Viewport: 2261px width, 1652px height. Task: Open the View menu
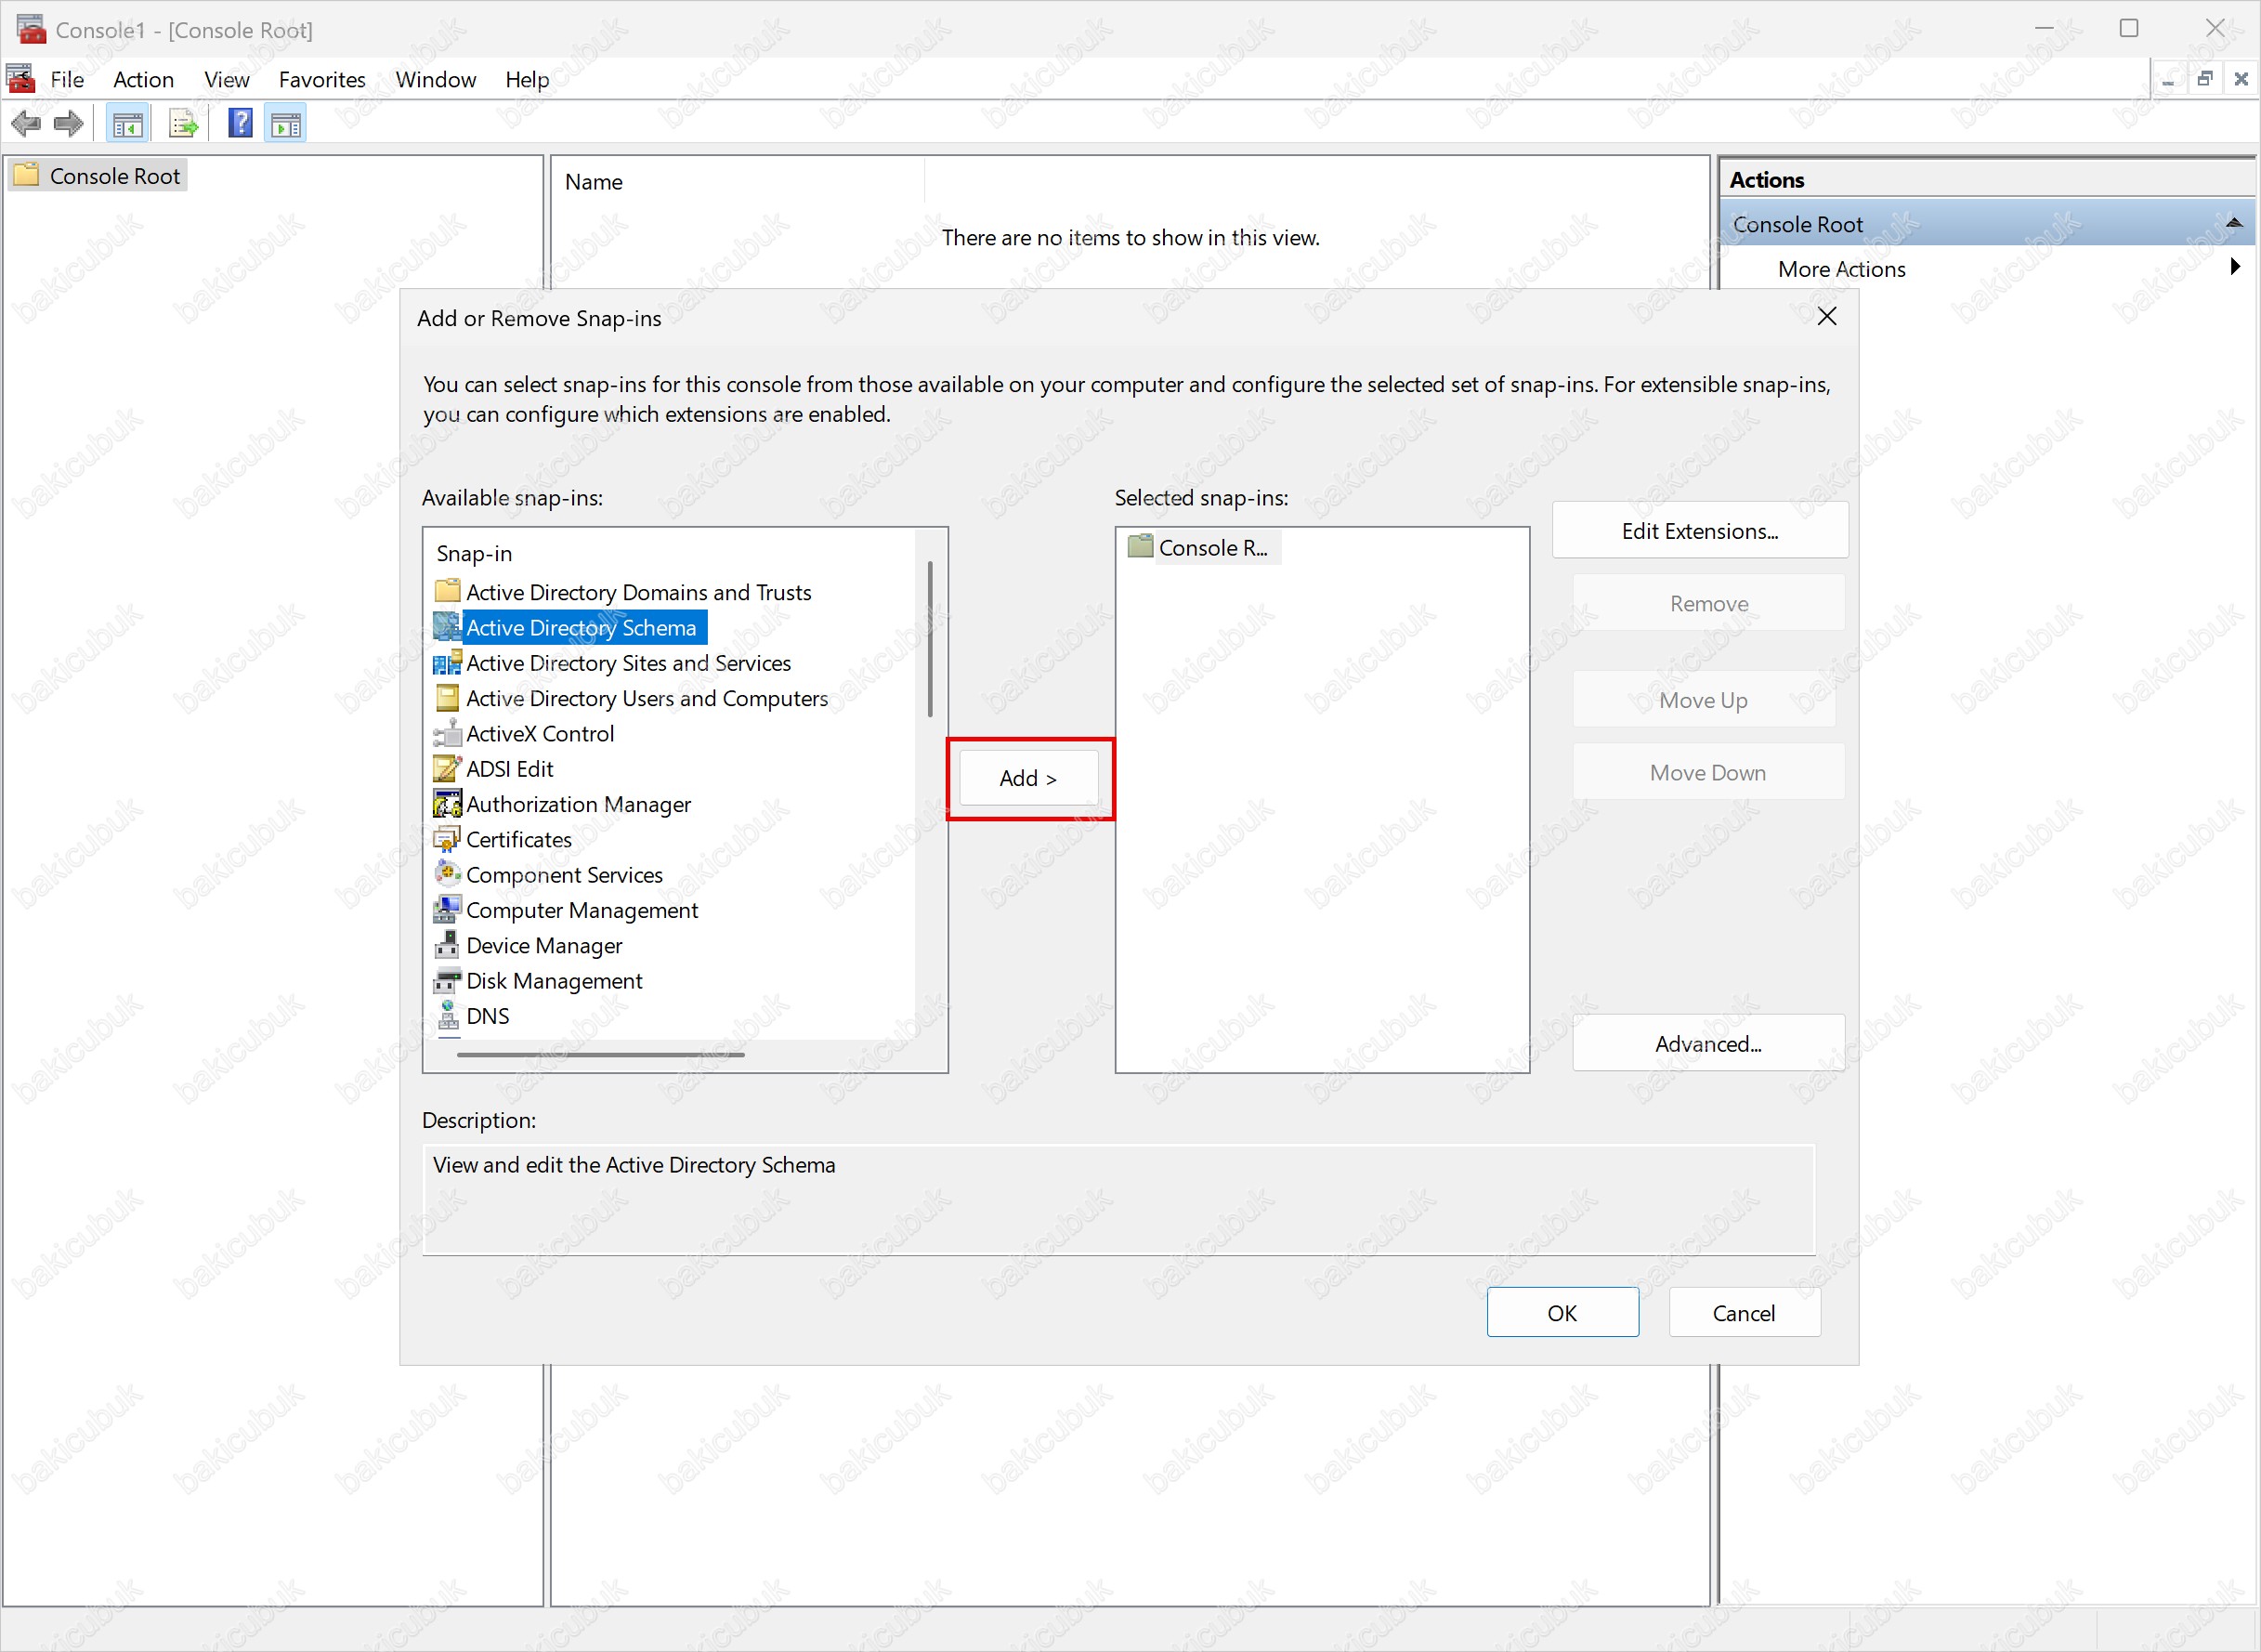[x=226, y=79]
